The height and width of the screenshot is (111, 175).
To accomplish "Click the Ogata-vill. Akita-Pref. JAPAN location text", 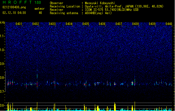I will coord(124,6).
